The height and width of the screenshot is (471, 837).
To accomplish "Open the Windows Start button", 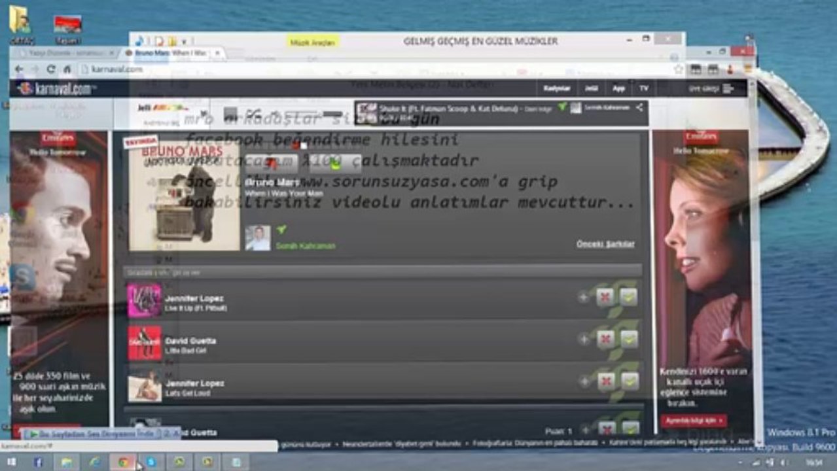I will click(x=12, y=462).
